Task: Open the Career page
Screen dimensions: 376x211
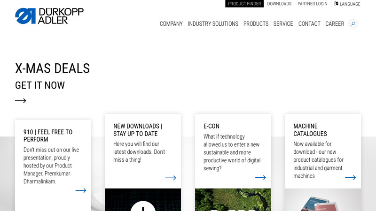Action: point(335,24)
